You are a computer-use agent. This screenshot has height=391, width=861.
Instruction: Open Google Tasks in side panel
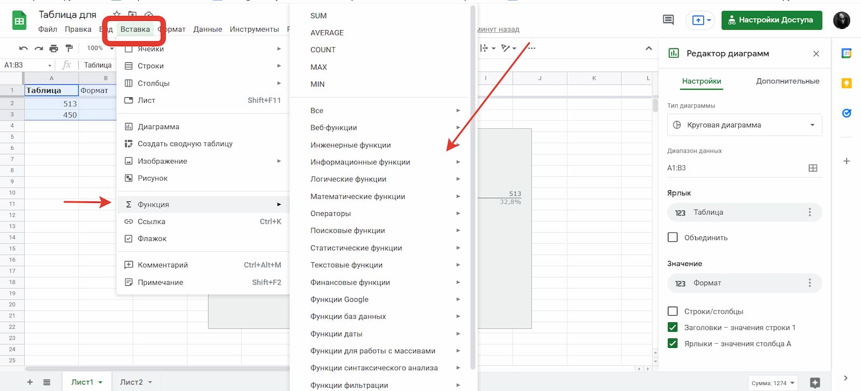point(846,113)
